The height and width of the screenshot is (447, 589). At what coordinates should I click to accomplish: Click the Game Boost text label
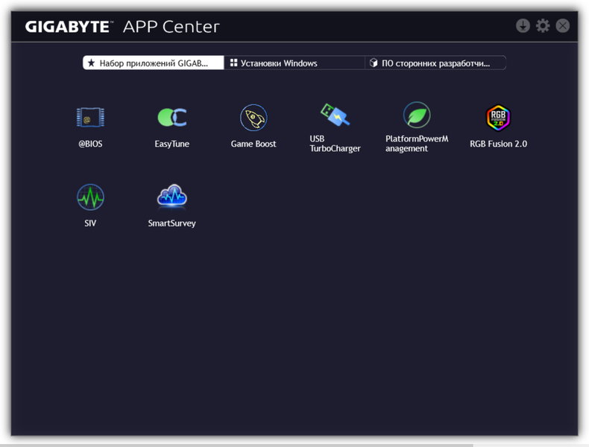[253, 144]
